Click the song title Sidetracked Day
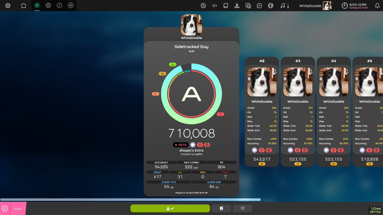Screen dimensions: 383x215 click(191, 47)
